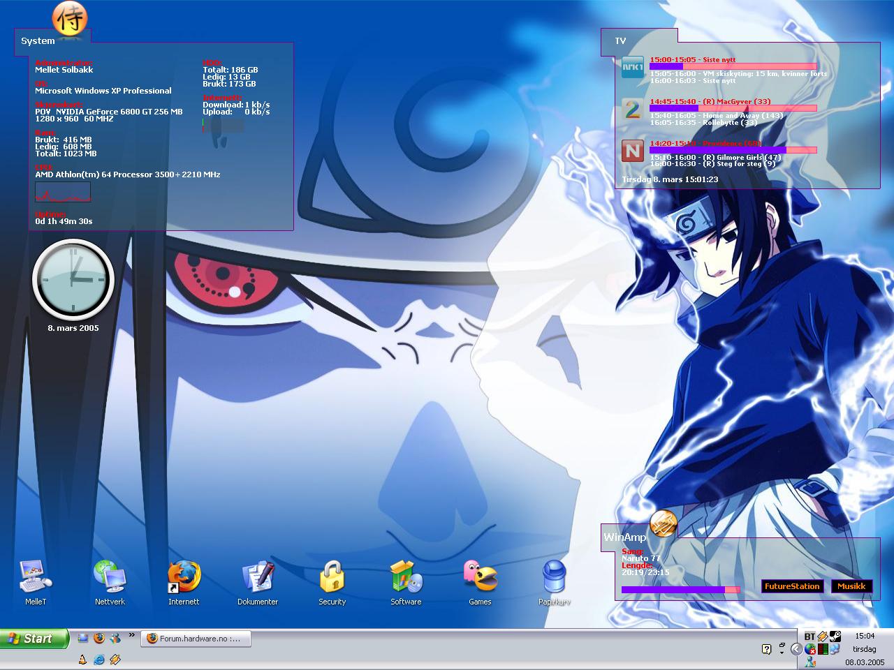Launch VLC cone icon in Quick Launch
This screenshot has width=894, height=670.
[x=82, y=660]
